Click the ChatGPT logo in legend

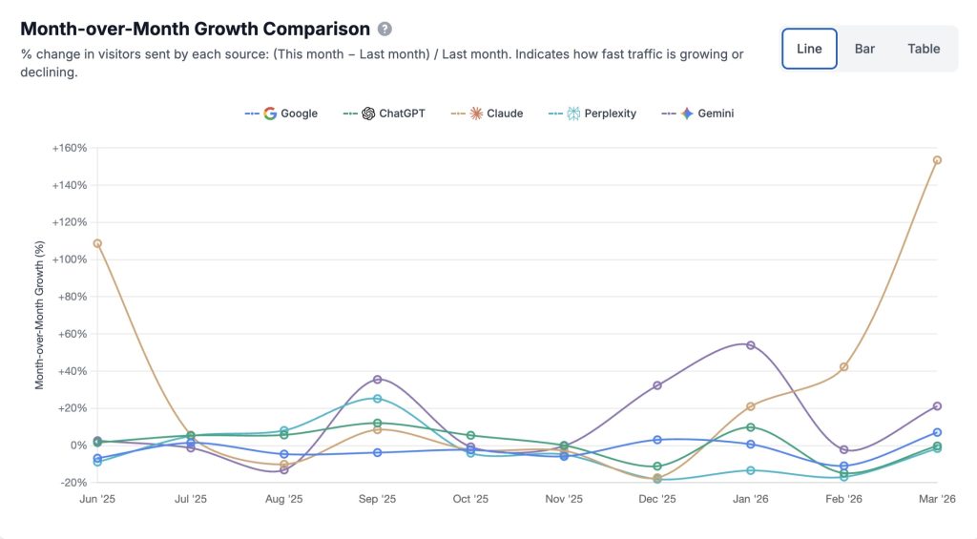[368, 114]
